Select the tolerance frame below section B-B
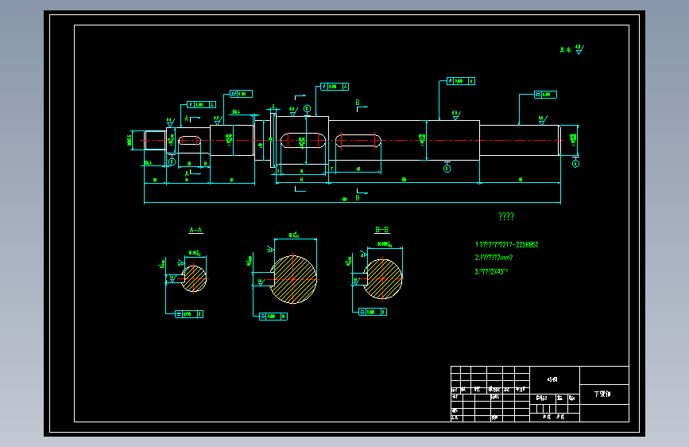The image size is (689, 447). (x=373, y=312)
